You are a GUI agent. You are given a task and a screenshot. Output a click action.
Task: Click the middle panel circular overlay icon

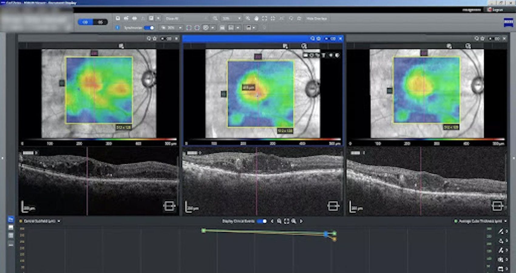[x=304, y=46]
